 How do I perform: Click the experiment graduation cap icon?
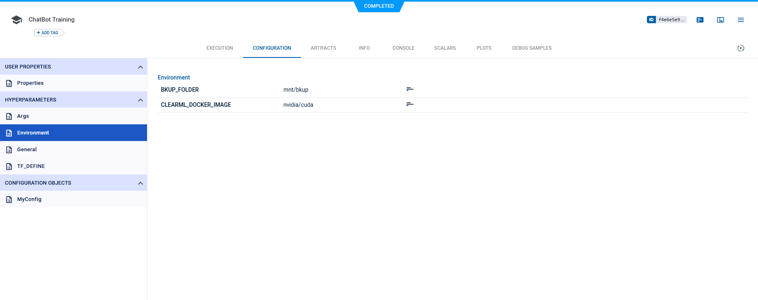coord(17,20)
